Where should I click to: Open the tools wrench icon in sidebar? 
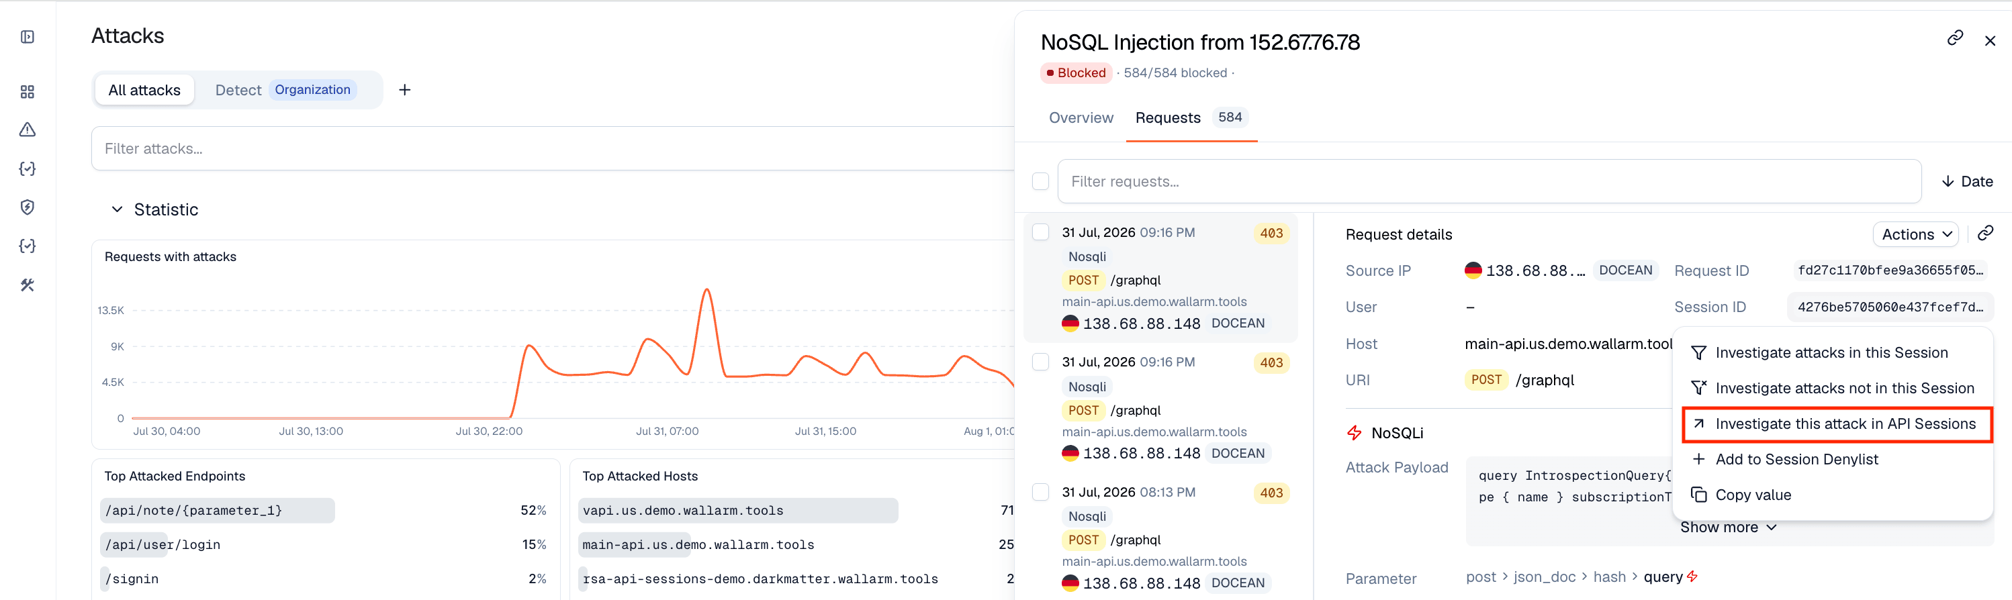coord(28,285)
